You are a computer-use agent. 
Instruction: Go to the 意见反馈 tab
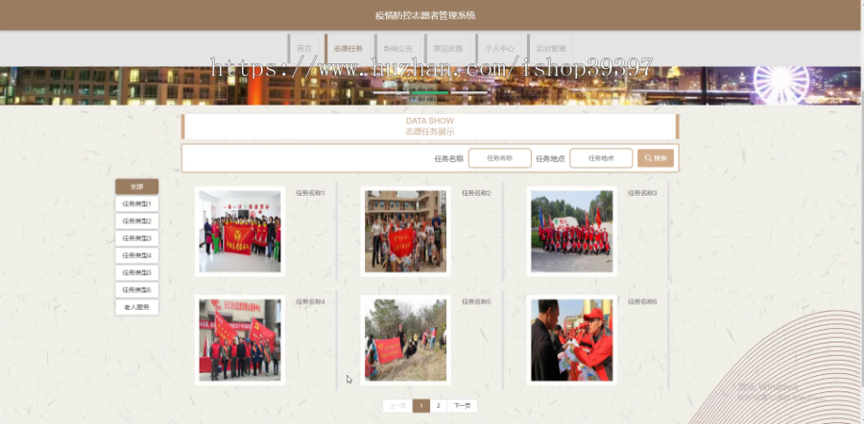[448, 49]
